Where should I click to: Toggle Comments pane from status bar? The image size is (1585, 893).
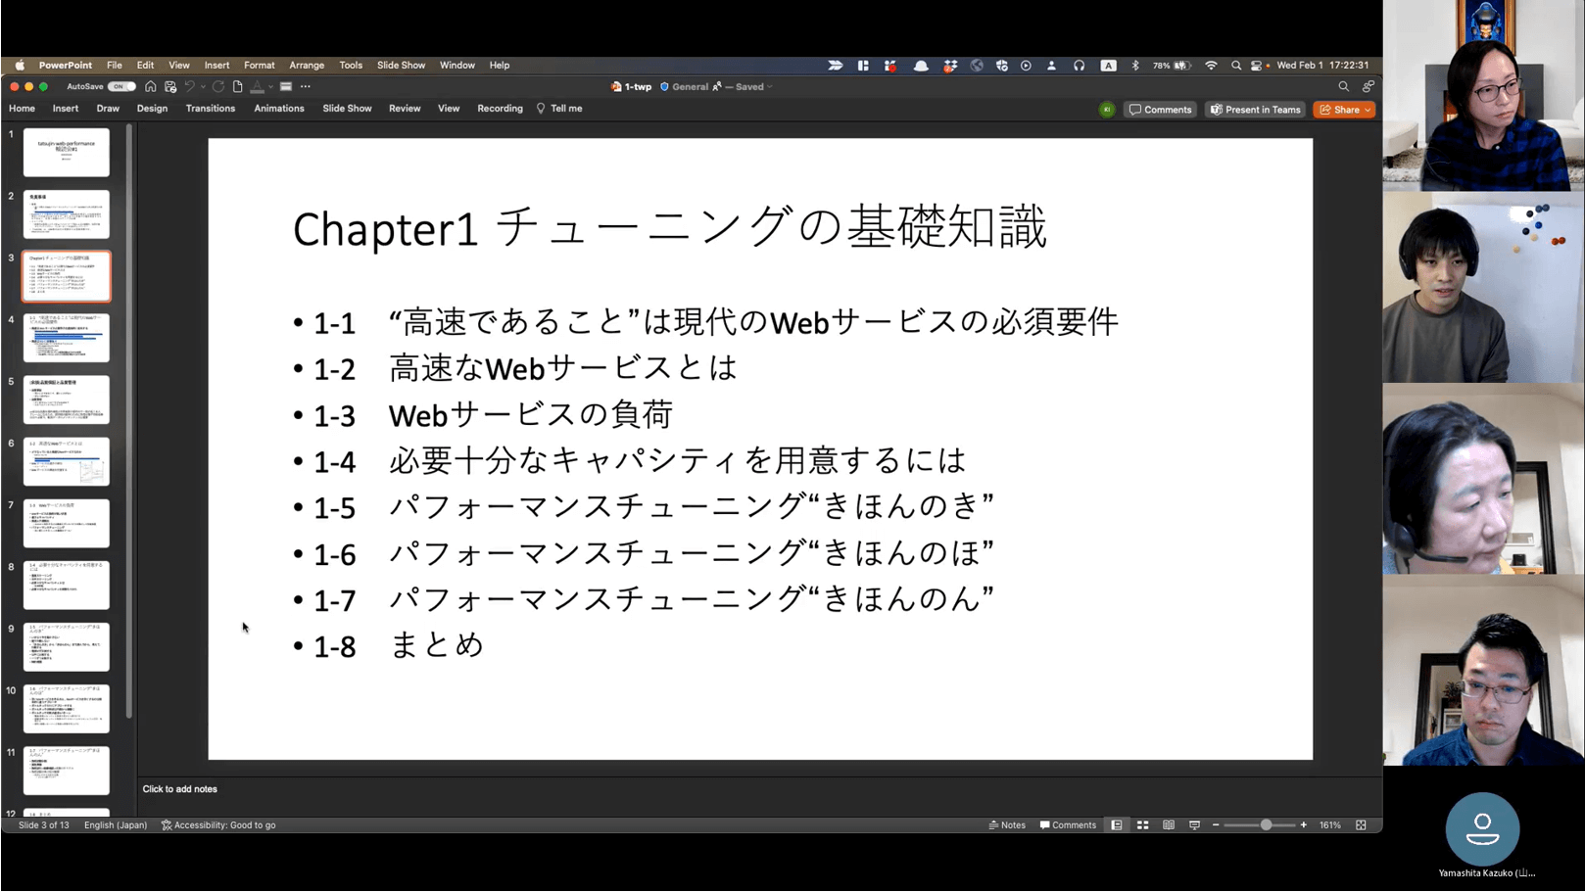click(1068, 825)
